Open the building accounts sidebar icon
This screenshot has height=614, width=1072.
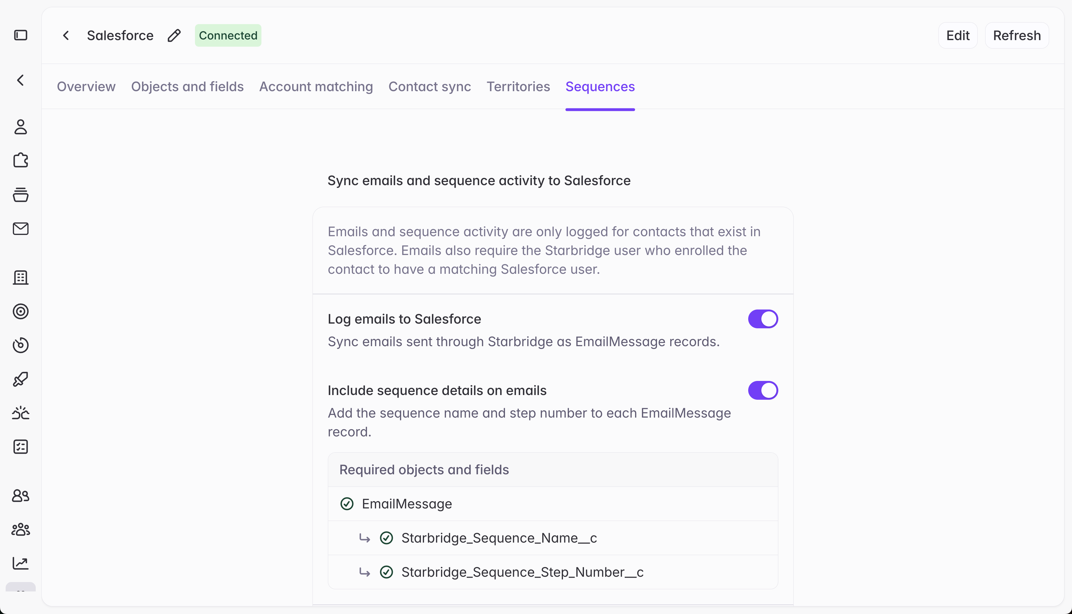(21, 278)
